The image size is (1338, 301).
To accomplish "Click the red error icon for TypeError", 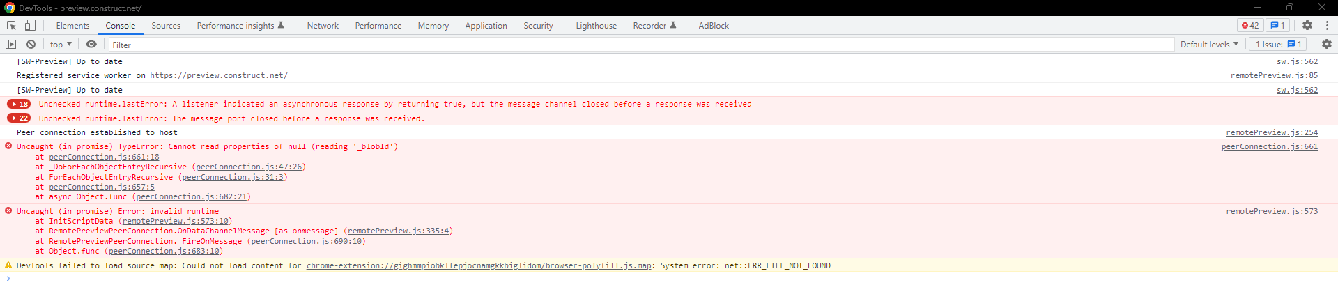I will (x=8, y=146).
